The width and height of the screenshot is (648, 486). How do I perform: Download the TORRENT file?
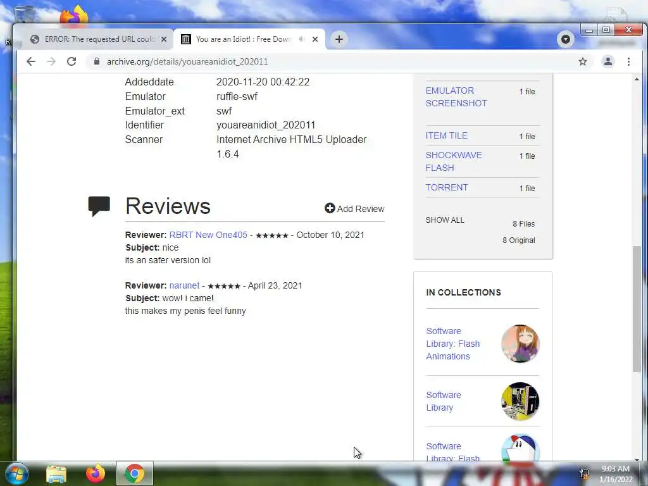pos(446,187)
